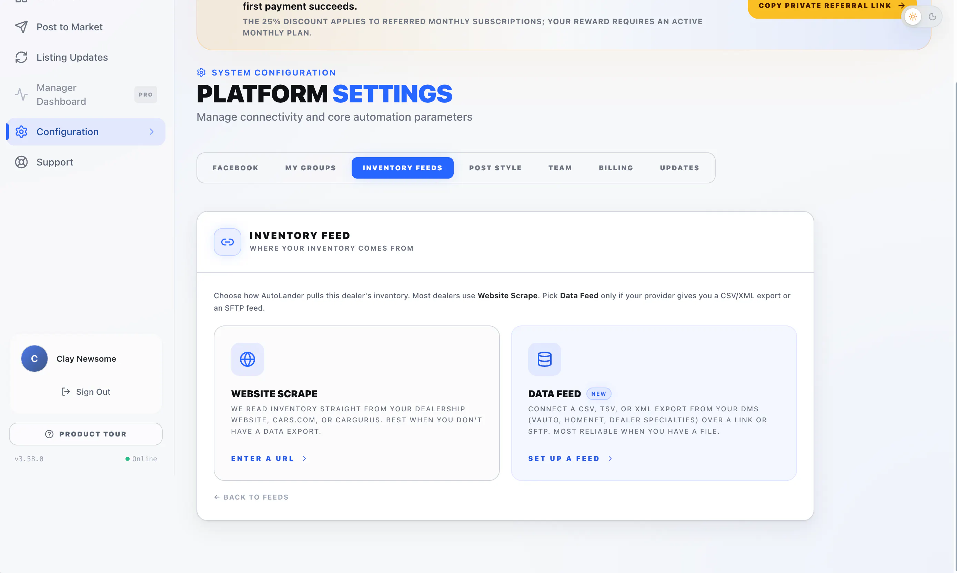This screenshot has height=573, width=957.
Task: Open Manager Dashboard in sidebar
Action: click(x=86, y=94)
